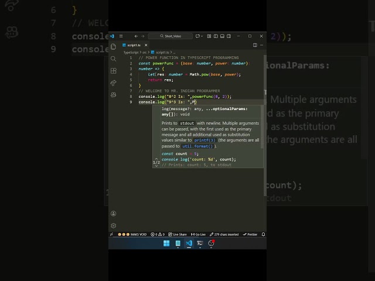Open the Manage gear in activity bar
Image resolution: width=375 pixels, height=281 pixels.
[x=113, y=225]
